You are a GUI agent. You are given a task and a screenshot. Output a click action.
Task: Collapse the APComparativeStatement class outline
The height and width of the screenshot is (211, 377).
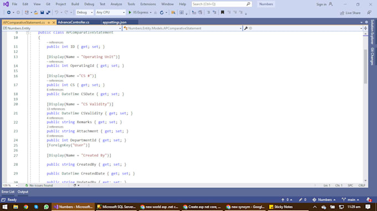[27, 33]
